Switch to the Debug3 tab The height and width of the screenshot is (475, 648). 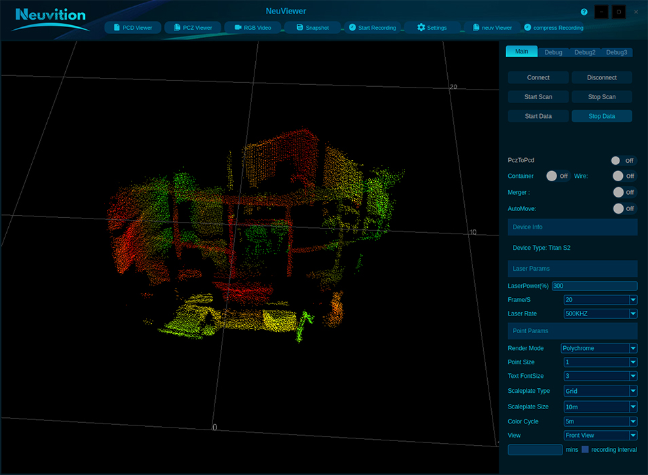(616, 52)
